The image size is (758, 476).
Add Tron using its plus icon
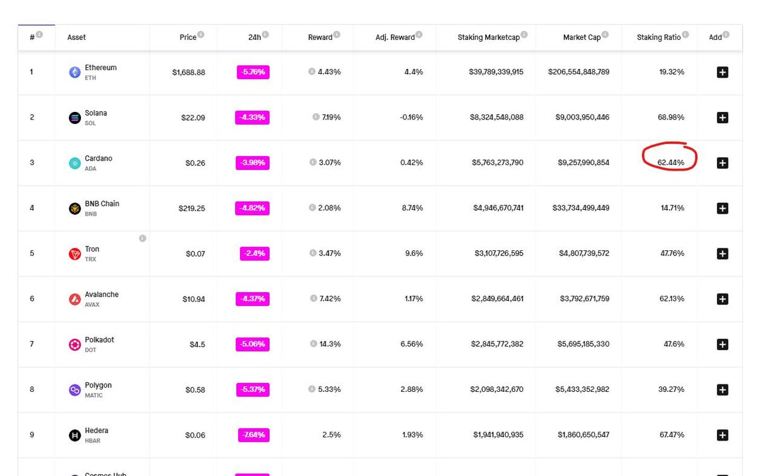pos(723,253)
